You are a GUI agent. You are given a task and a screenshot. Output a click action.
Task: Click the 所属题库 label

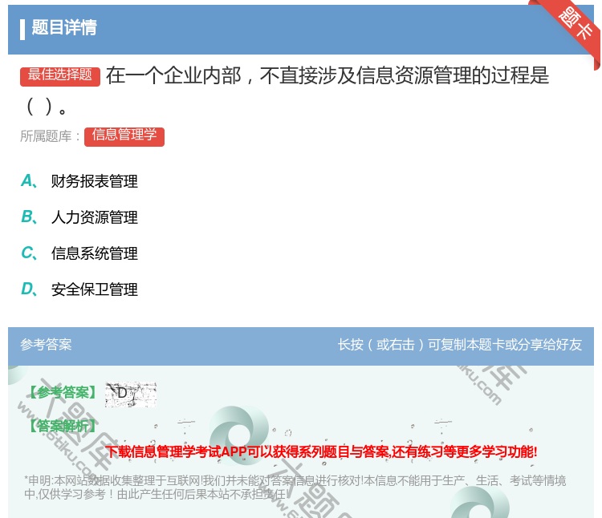click(x=50, y=136)
